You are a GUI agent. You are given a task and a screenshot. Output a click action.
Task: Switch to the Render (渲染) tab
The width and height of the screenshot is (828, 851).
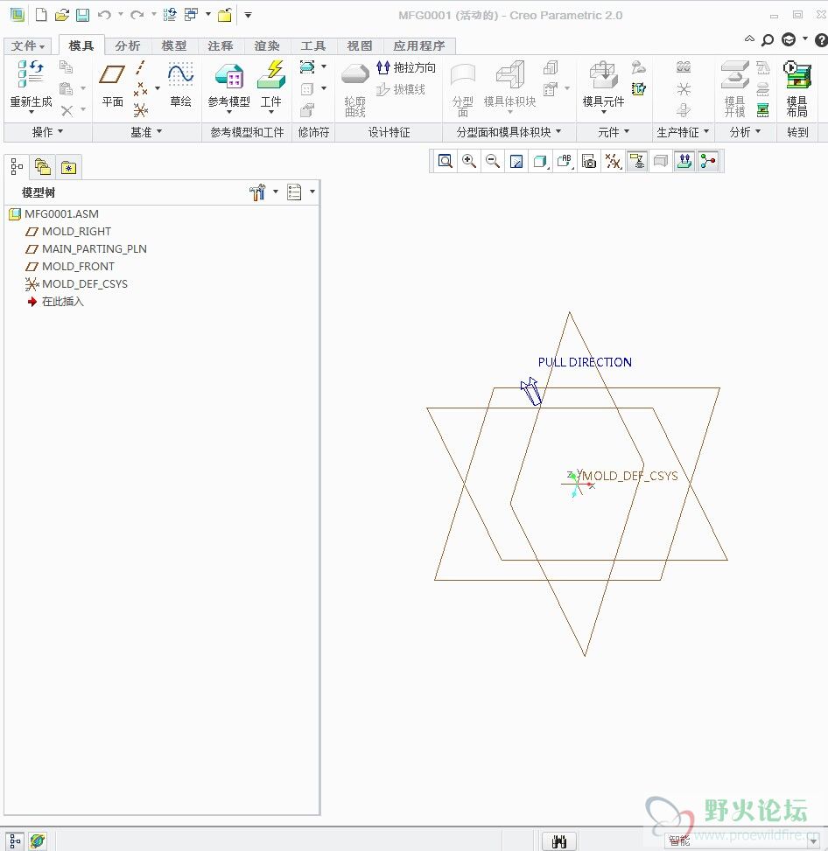point(267,45)
